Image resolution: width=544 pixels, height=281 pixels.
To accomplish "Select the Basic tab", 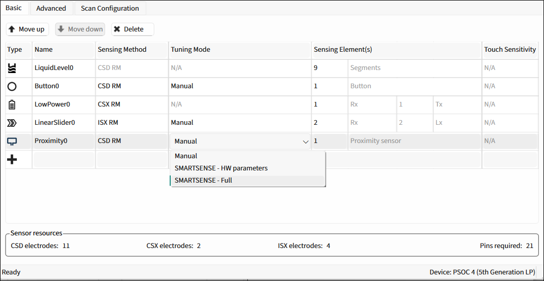I will (x=14, y=8).
